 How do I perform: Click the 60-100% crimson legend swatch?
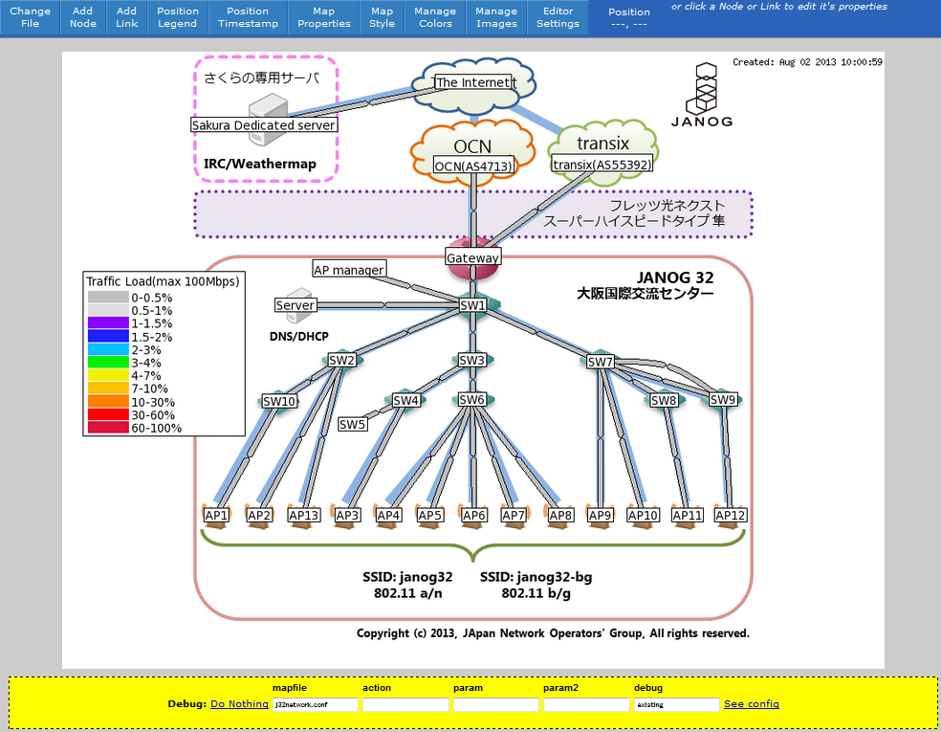pos(108,428)
